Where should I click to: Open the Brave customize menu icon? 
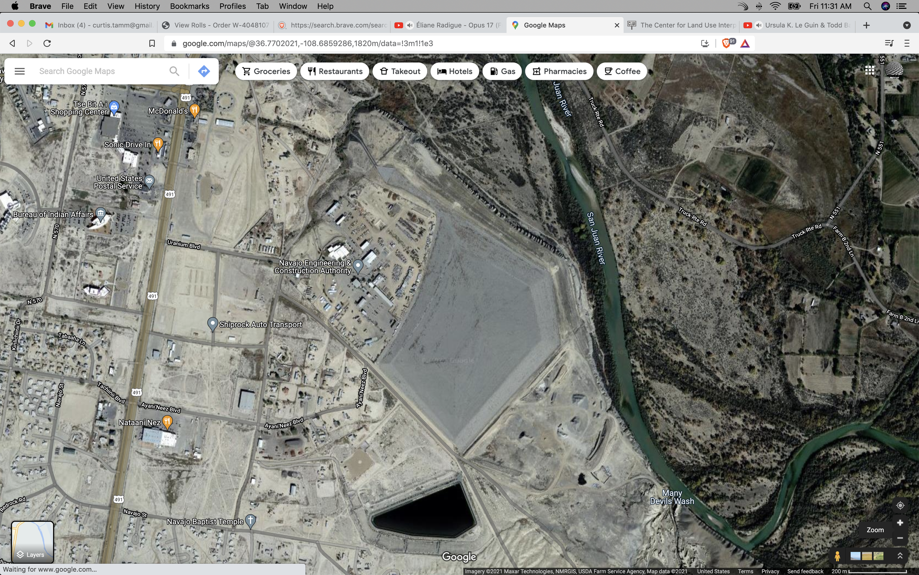pos(907,43)
